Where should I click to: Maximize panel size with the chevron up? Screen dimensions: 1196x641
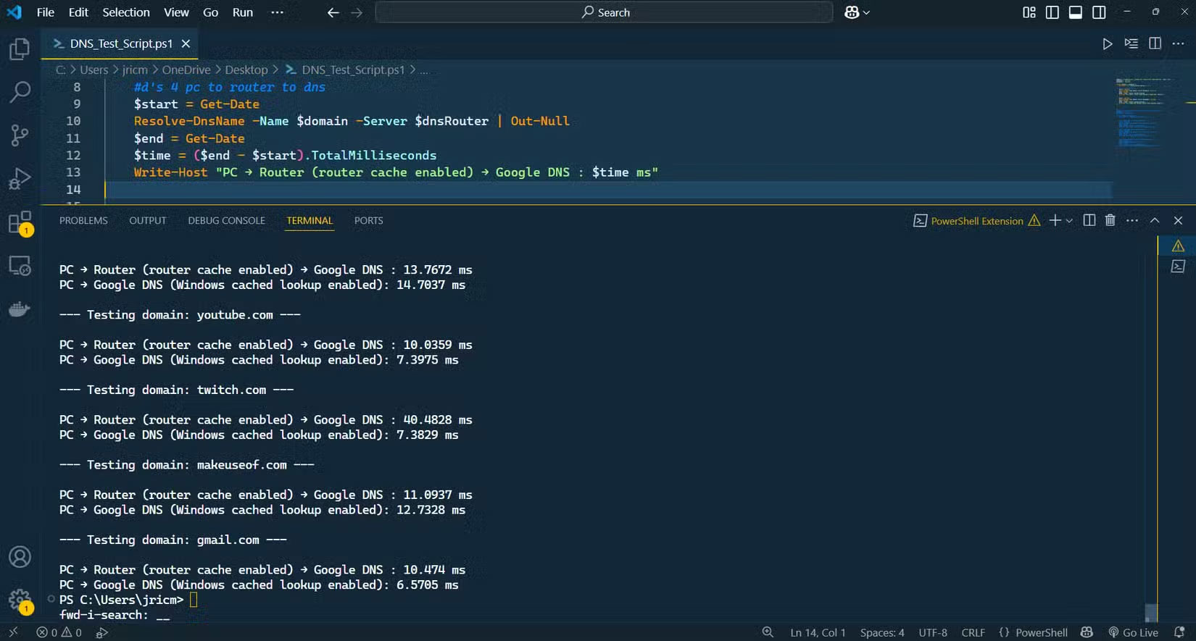point(1155,220)
